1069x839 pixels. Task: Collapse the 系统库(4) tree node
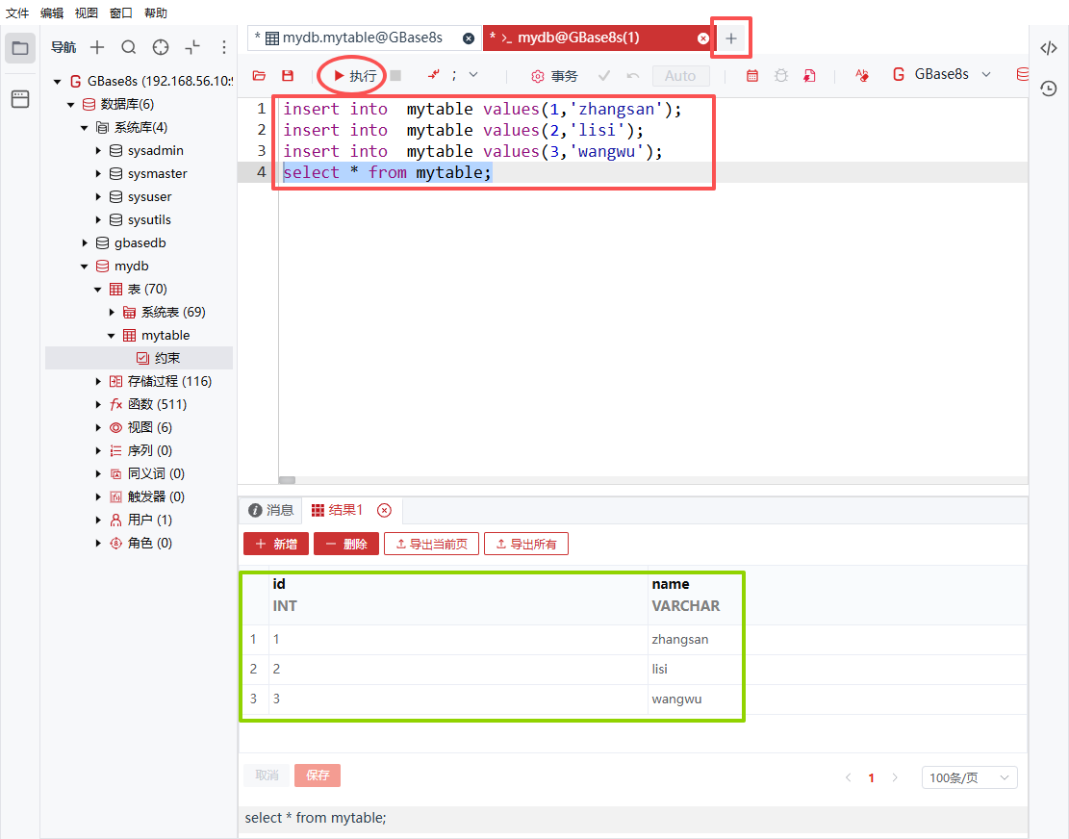tap(84, 128)
